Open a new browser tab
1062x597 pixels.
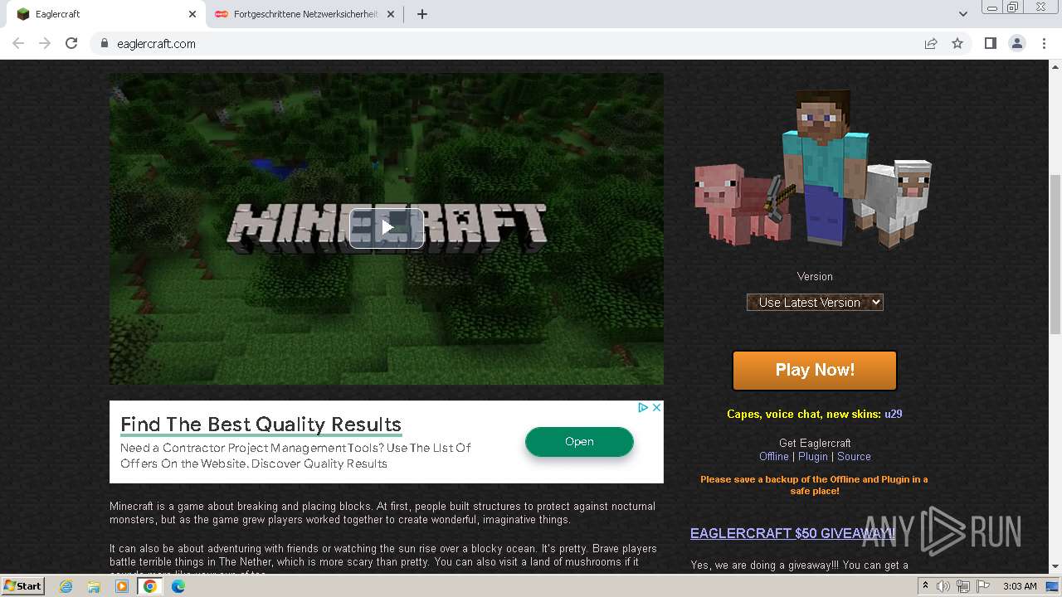(421, 14)
